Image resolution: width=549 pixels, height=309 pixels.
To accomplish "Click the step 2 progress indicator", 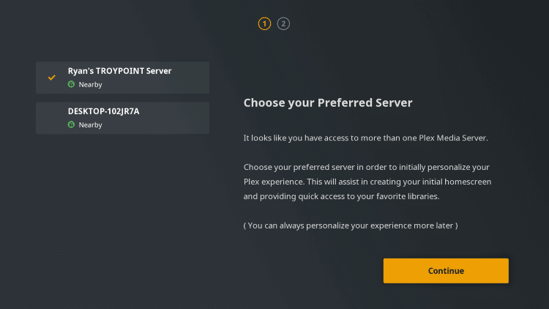I will [x=284, y=23].
